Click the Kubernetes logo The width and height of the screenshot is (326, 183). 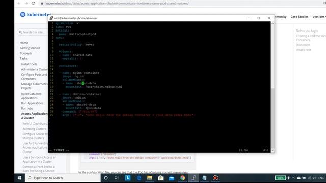(x=36, y=15)
